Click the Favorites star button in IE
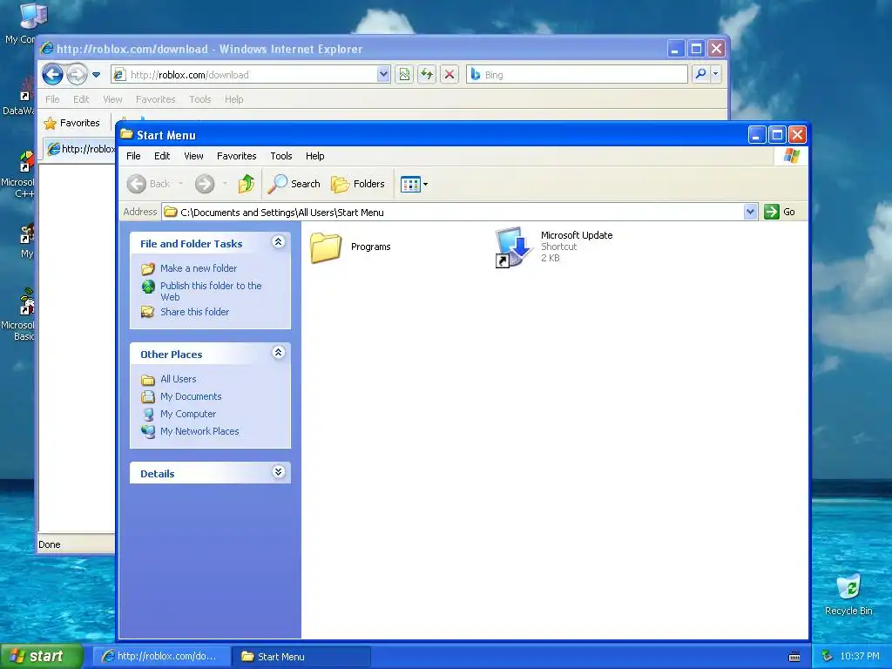892x669 pixels. pos(71,123)
